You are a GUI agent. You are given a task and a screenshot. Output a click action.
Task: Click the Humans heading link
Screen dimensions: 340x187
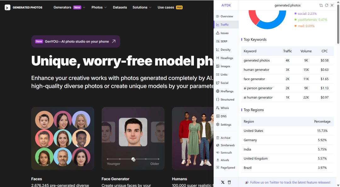(x=179, y=179)
